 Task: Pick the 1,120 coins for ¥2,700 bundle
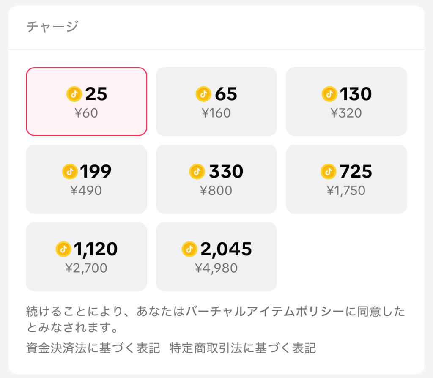[86, 256]
